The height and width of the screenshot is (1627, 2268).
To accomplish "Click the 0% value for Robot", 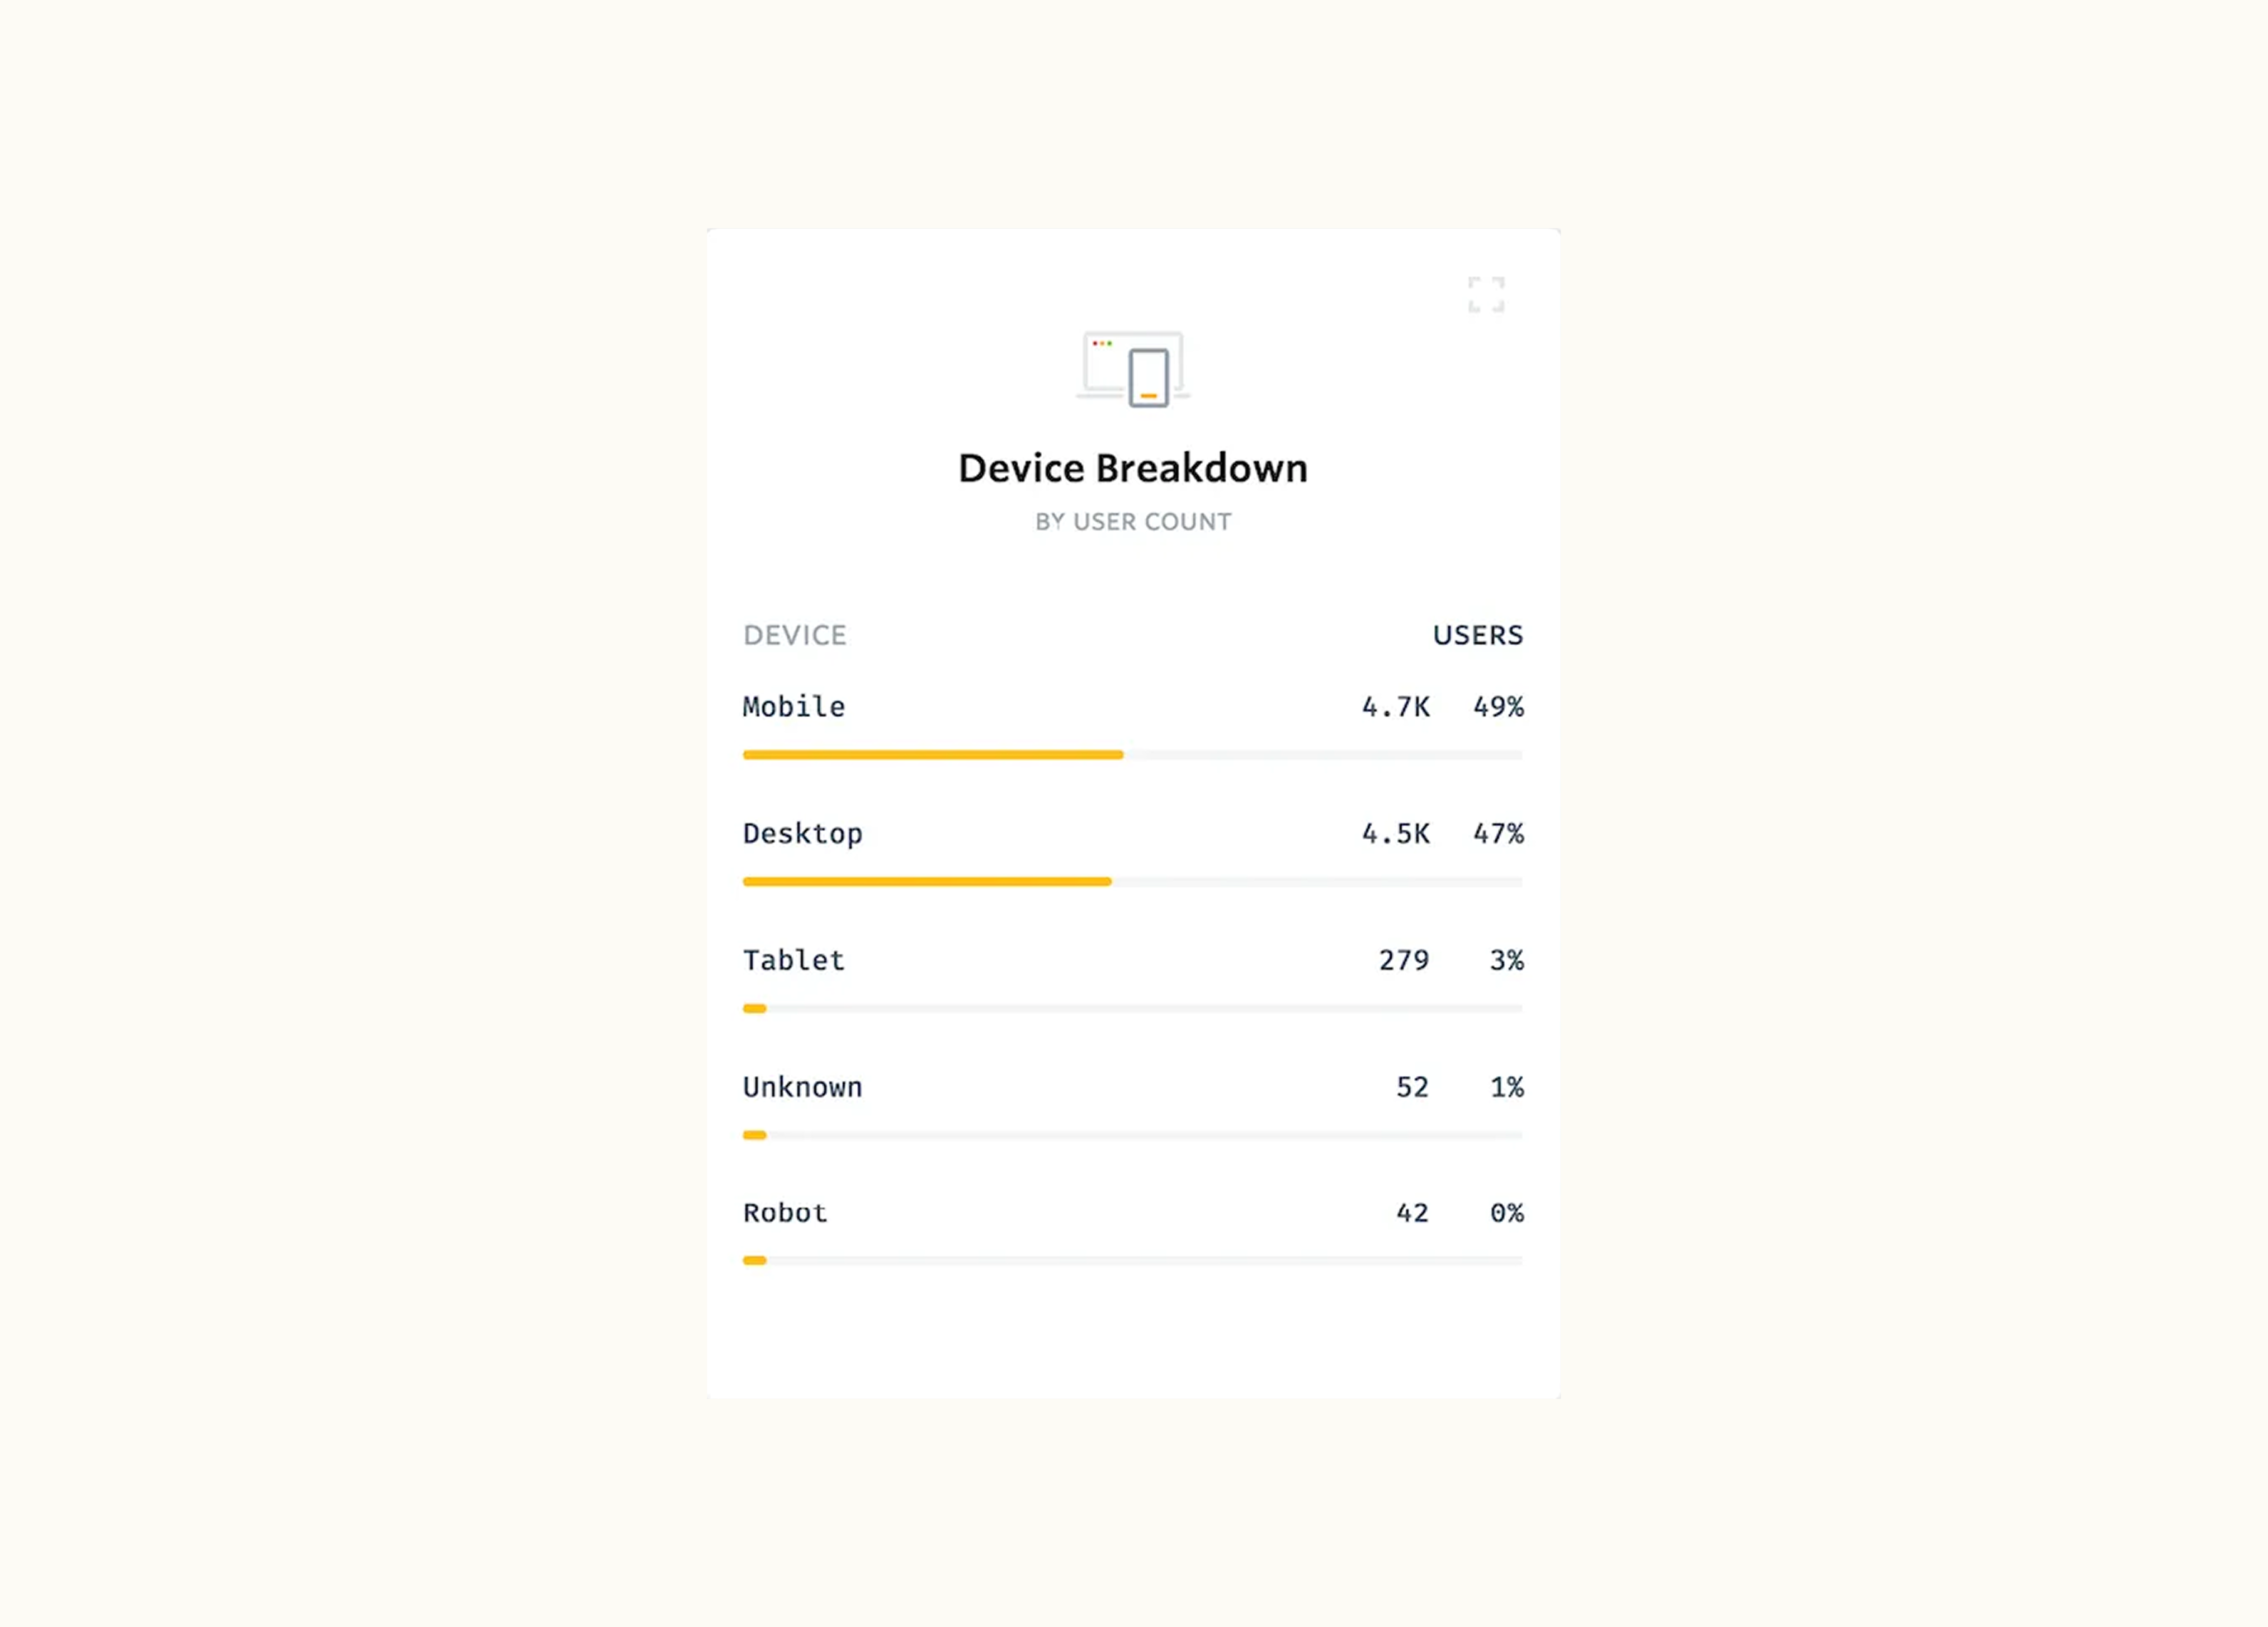I will point(1506,1213).
